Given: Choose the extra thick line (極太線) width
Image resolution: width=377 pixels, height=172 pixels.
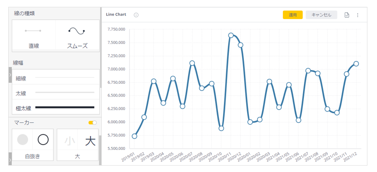Looking at the screenshot, I should pos(56,107).
